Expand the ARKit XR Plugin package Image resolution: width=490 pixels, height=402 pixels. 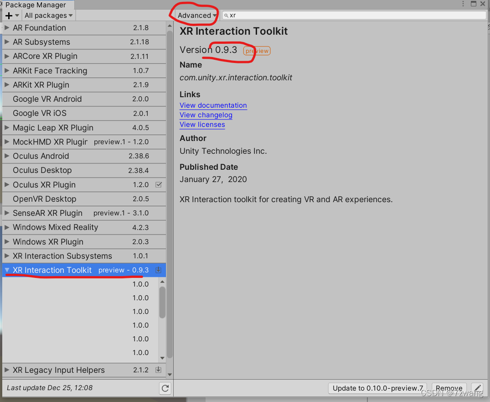click(6, 84)
